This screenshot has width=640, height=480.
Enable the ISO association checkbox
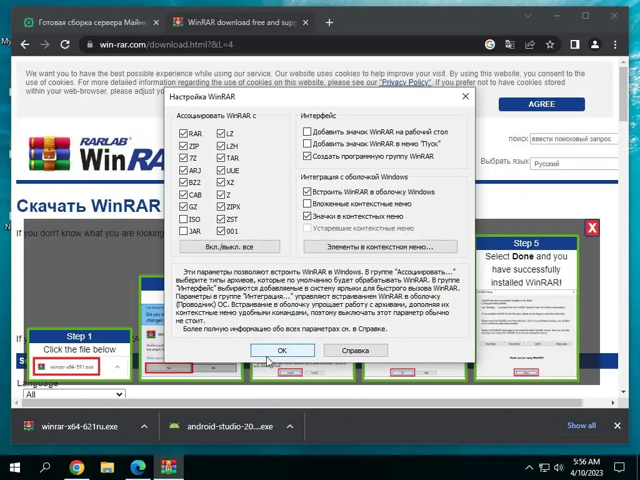(183, 219)
